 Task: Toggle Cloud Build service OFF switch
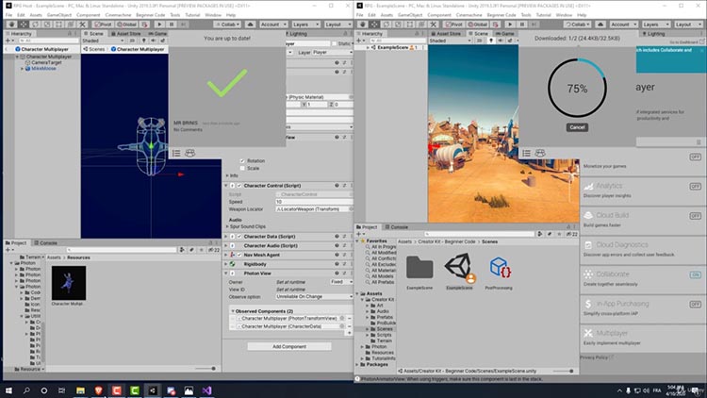(x=696, y=216)
